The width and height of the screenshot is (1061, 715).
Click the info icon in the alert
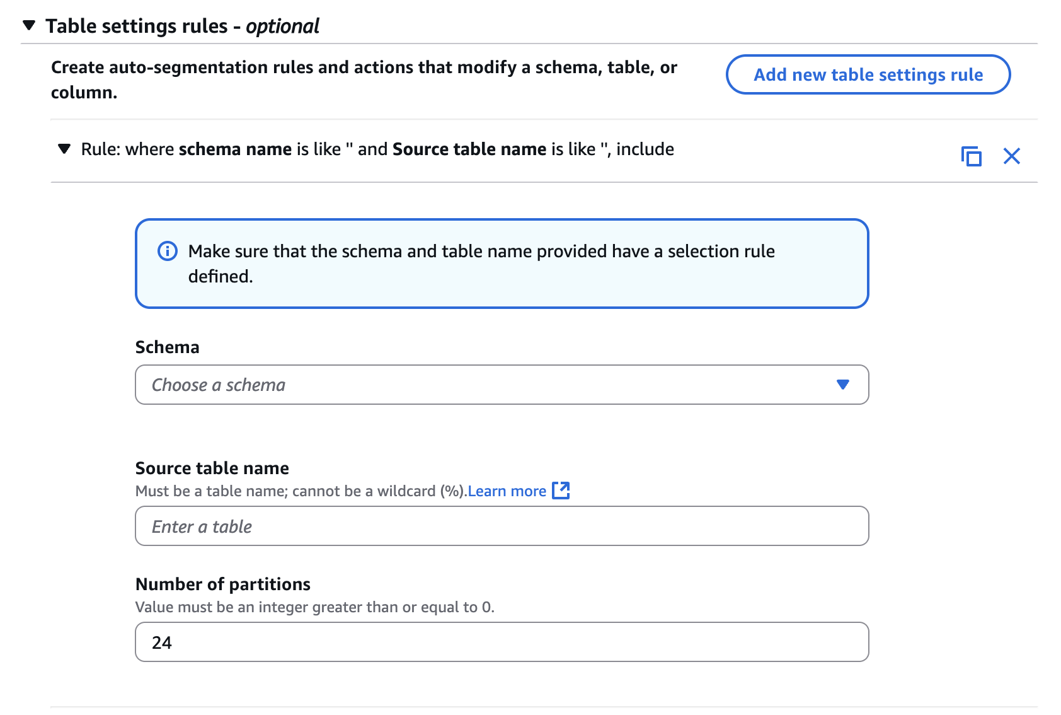coord(167,251)
